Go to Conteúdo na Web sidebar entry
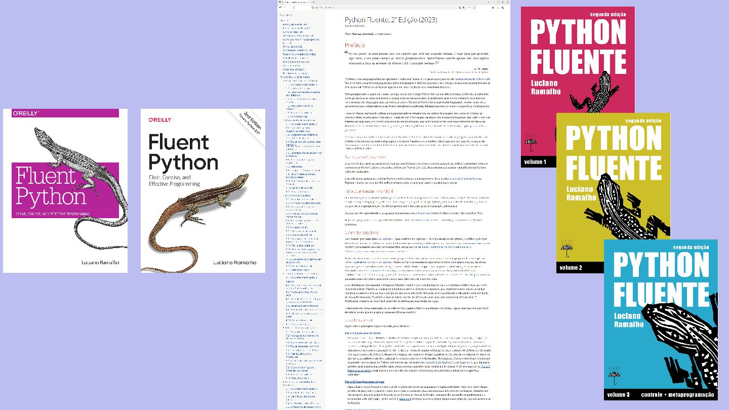 click(x=291, y=47)
